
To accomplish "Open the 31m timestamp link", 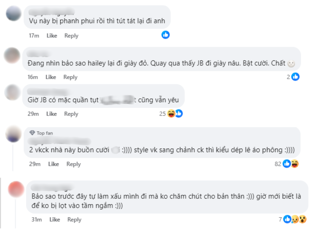I will point(36,219).
